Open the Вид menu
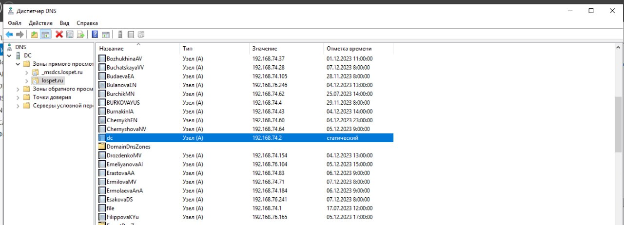This screenshot has height=225, width=624. [64, 23]
